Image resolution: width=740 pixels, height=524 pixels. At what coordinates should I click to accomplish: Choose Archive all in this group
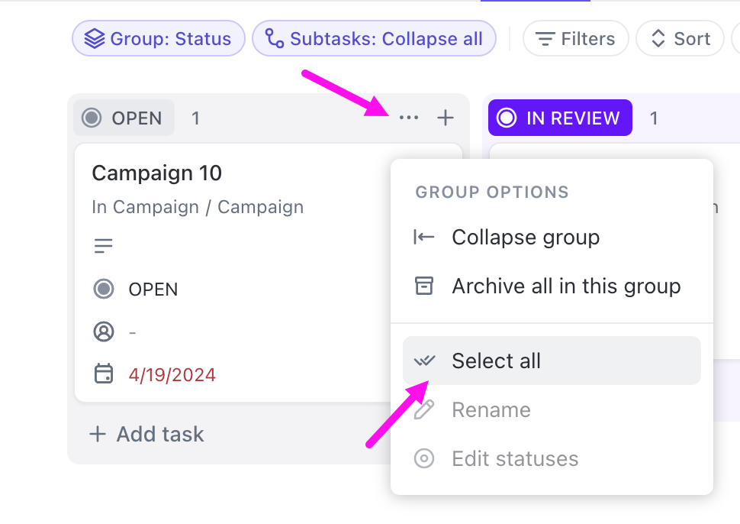click(566, 286)
